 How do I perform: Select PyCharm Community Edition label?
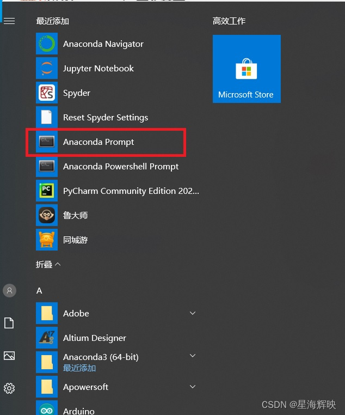pos(131,191)
